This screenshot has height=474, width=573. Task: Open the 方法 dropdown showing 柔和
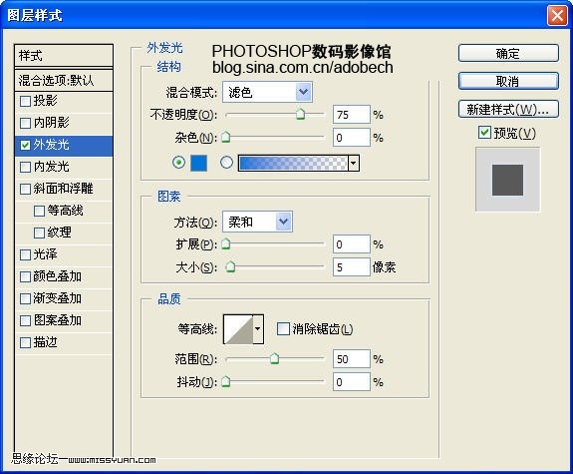click(x=258, y=222)
